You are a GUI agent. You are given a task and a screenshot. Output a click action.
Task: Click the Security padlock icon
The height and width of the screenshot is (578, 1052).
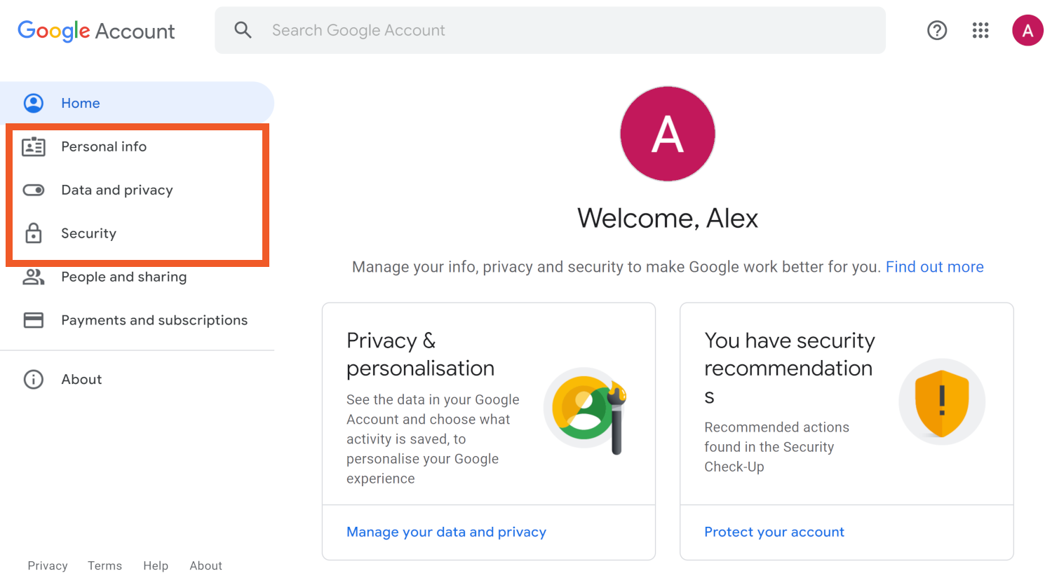point(34,233)
